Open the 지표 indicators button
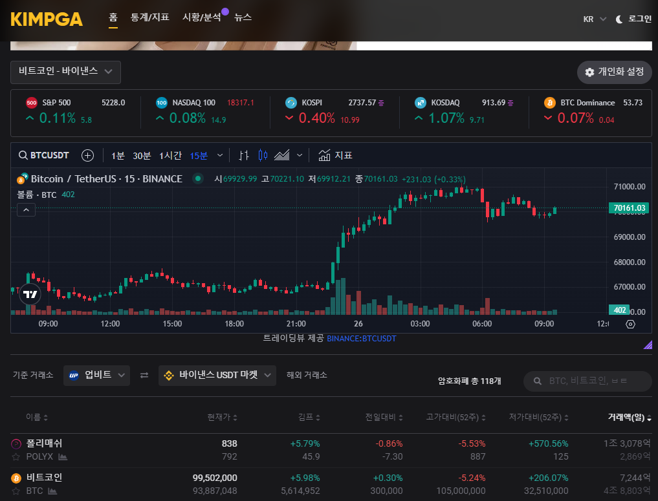658x501 pixels. coord(335,156)
